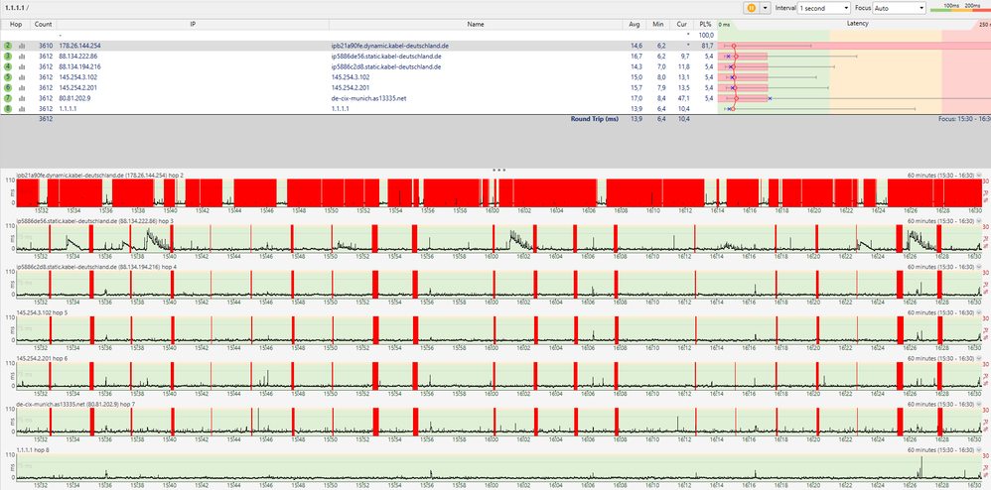Open the arrow menu beside the pause button

[x=766, y=8]
